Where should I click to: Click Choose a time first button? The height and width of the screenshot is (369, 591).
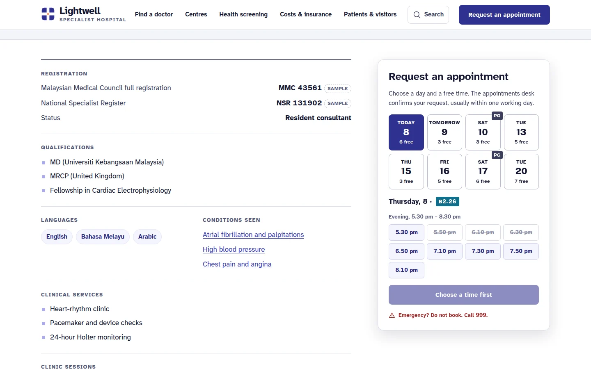coord(464,295)
